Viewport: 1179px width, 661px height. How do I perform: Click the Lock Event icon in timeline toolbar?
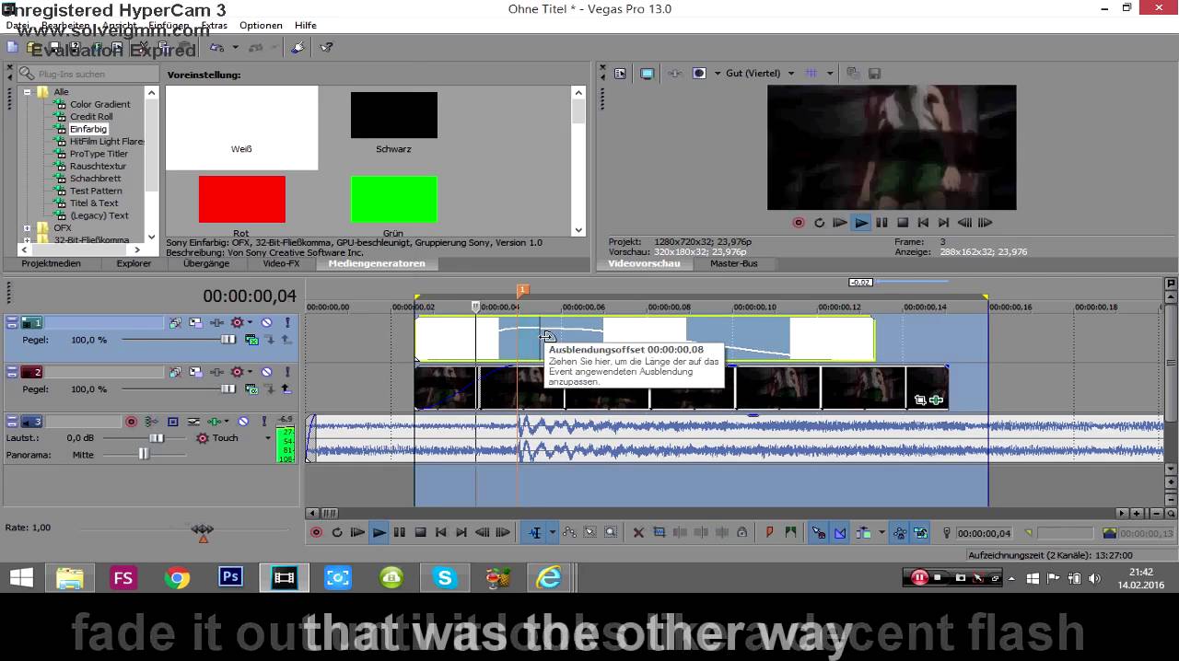(742, 532)
